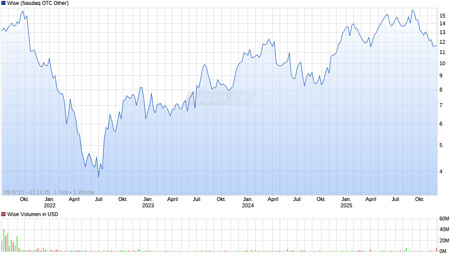Click the blue Wise legend color square

3,3
